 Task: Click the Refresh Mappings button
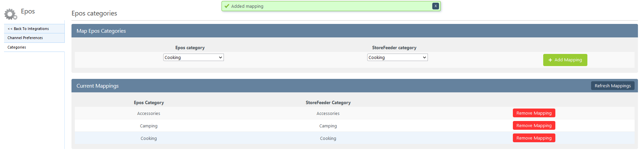[613, 86]
